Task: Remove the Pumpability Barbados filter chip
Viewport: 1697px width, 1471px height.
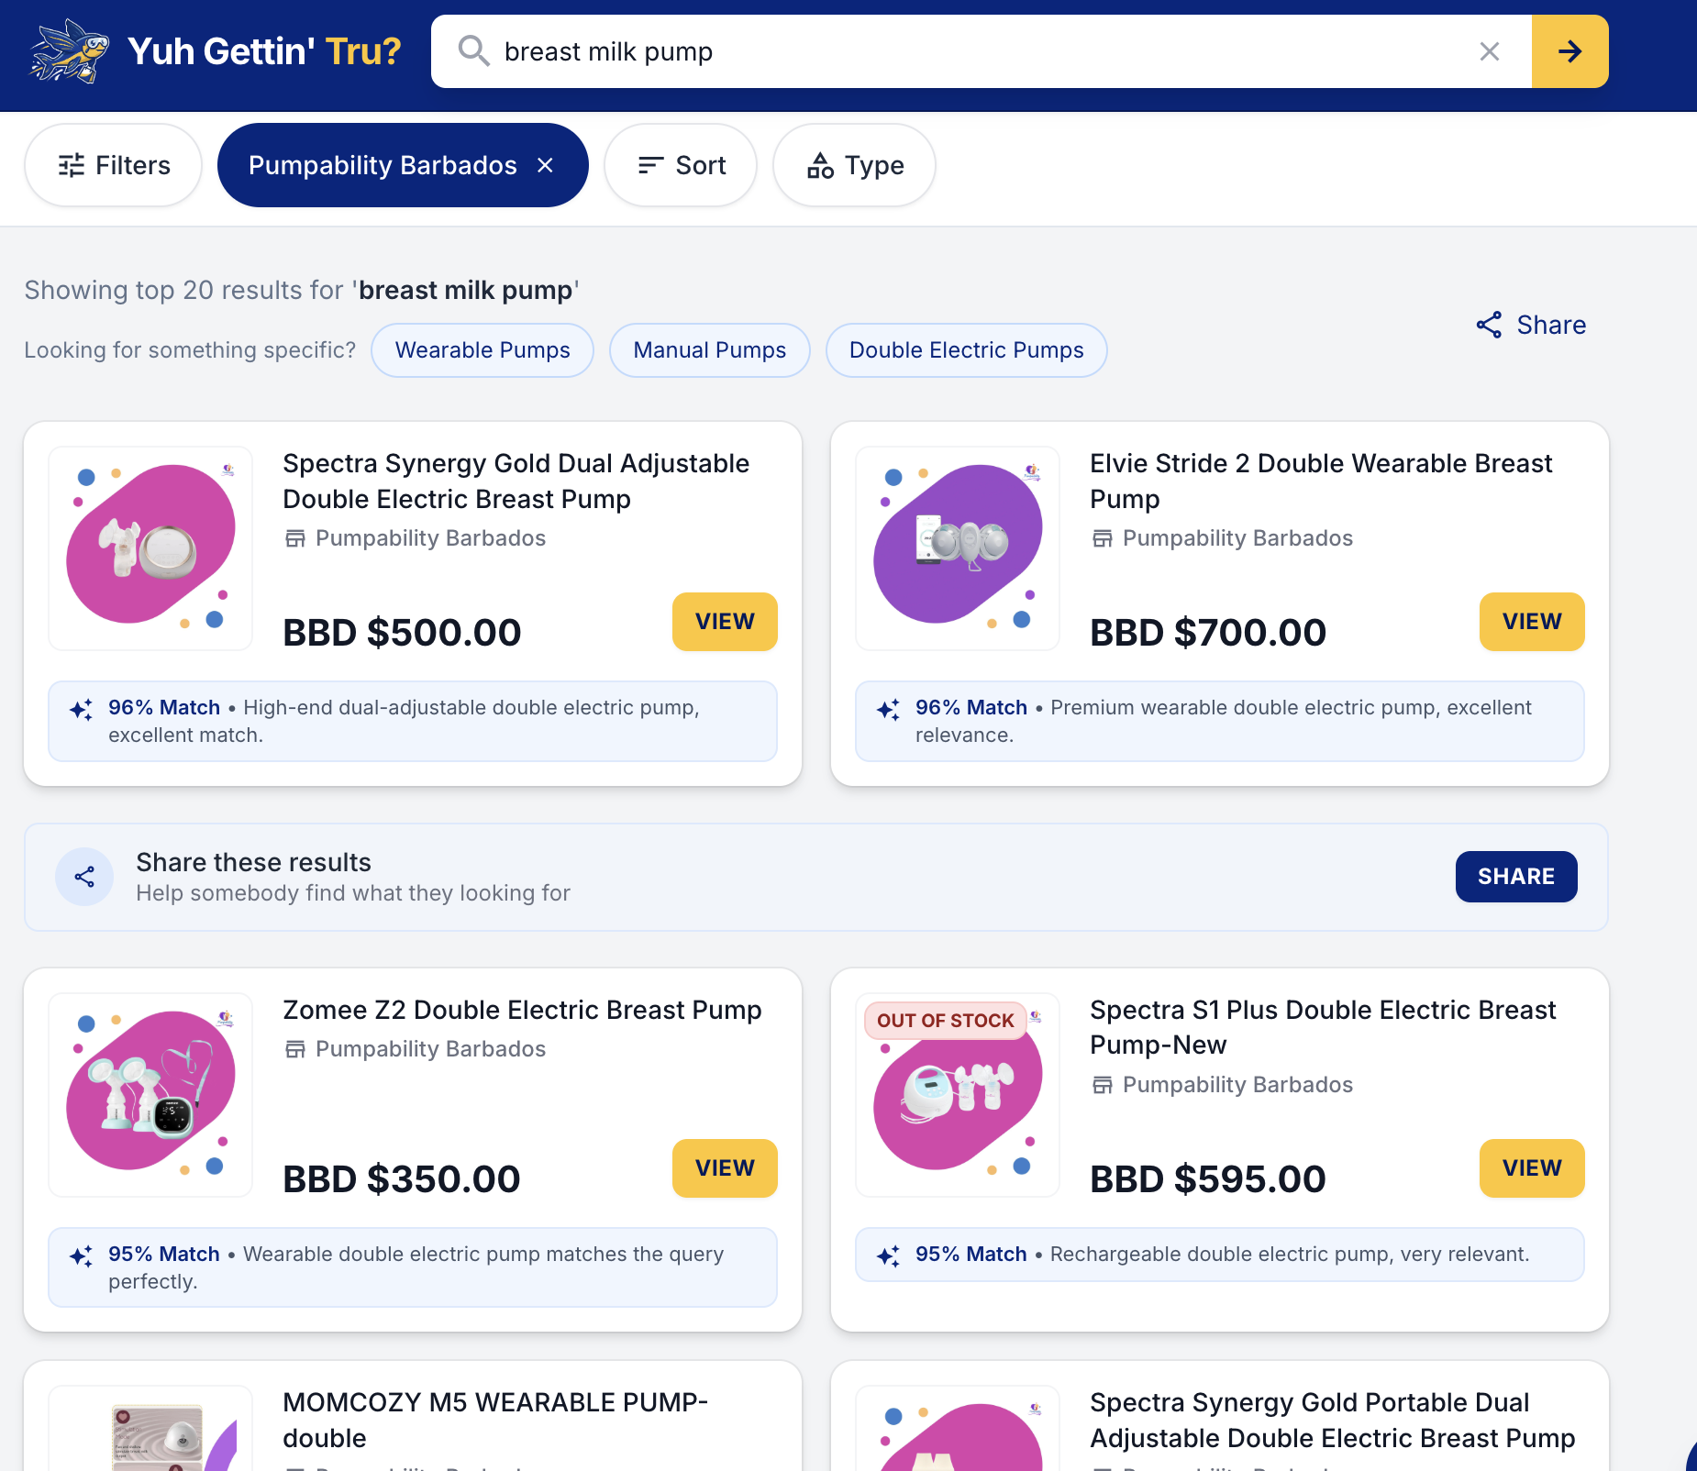Action: pos(546,165)
